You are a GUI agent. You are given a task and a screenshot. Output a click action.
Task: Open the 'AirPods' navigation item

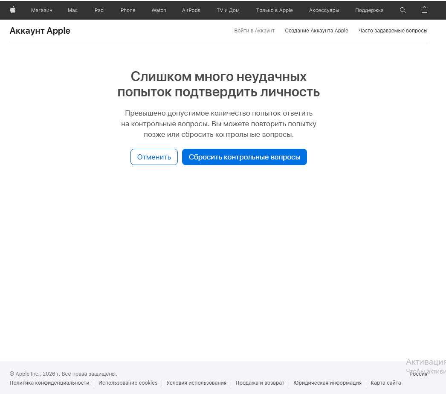coord(191,10)
